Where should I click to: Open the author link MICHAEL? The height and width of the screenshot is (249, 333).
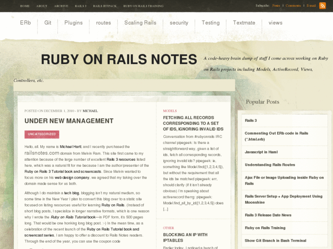pyautogui.click(x=90, y=111)
